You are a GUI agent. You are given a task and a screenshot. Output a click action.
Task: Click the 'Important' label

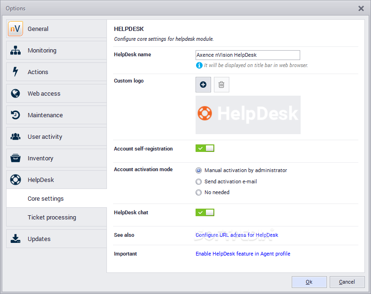[125, 254]
